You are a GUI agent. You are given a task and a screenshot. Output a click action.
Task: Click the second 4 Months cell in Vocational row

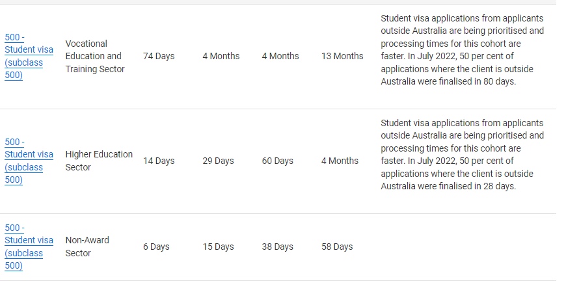(x=280, y=56)
